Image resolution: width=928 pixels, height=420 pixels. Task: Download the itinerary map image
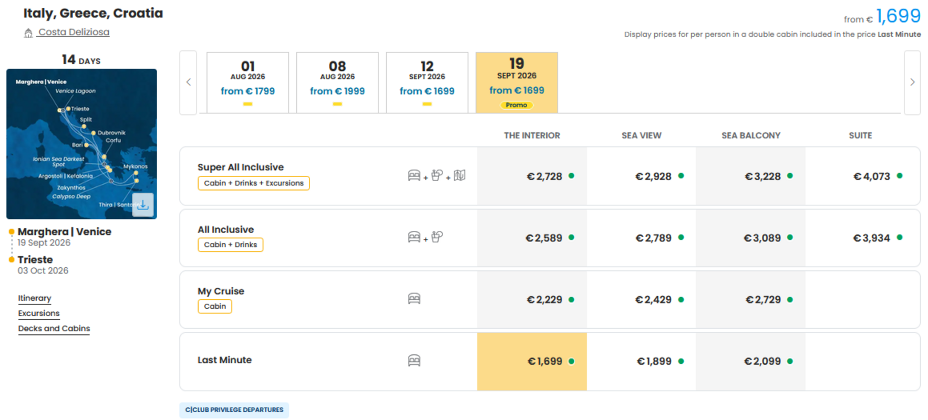(x=143, y=205)
